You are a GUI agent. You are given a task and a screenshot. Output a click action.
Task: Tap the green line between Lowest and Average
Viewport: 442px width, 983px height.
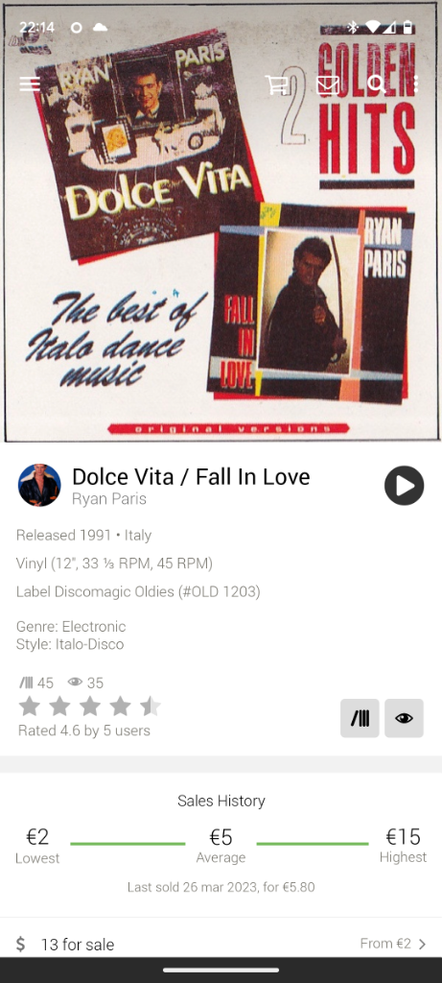click(128, 844)
